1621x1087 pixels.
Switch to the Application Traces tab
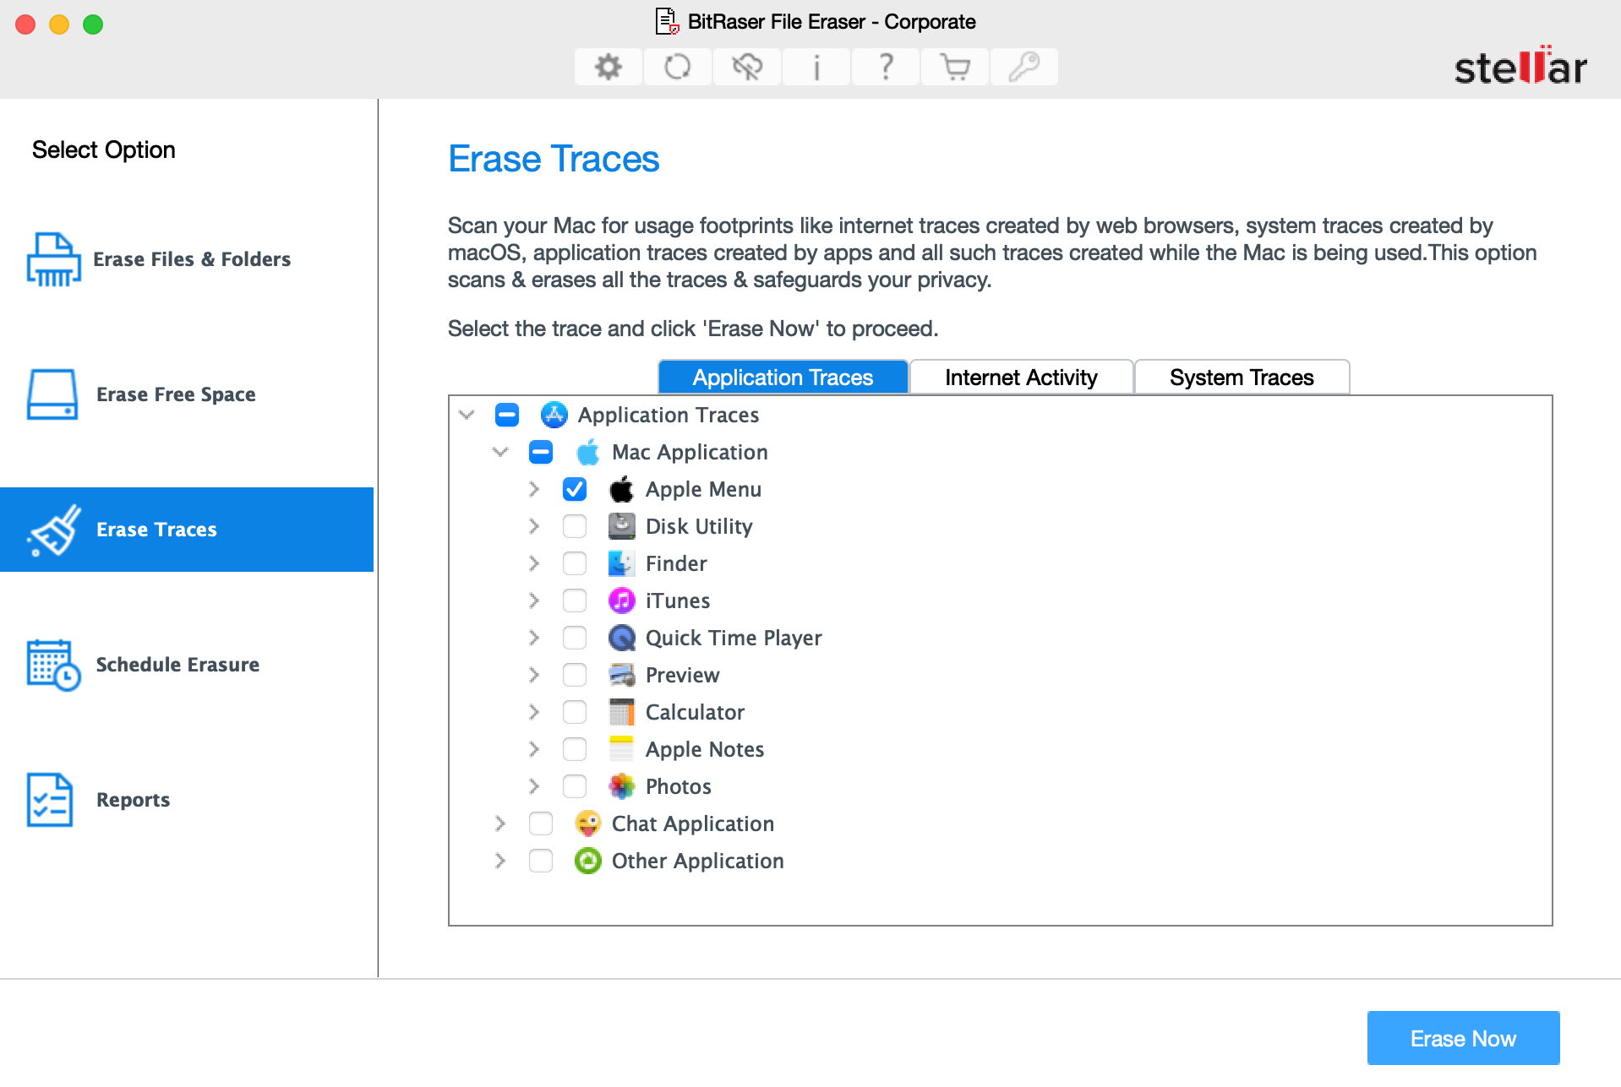click(783, 378)
